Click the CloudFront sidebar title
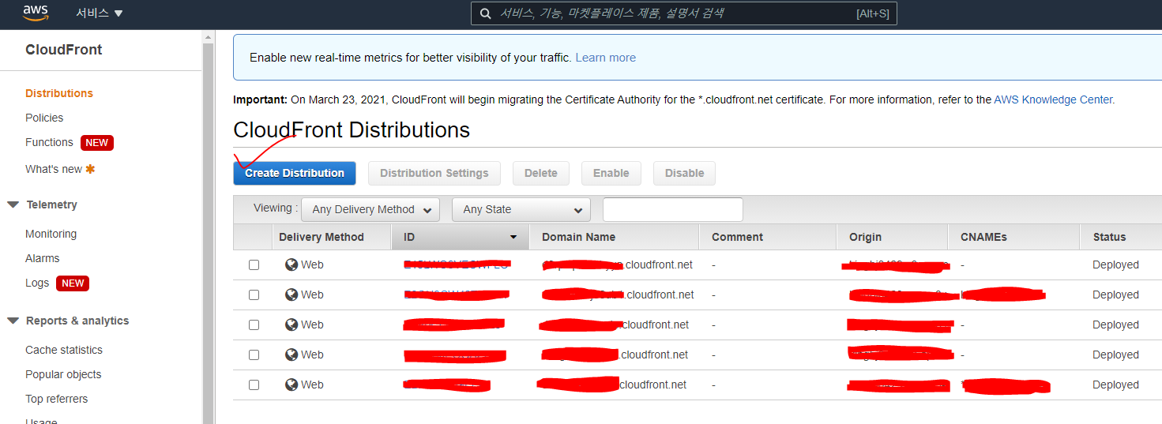This screenshot has width=1162, height=424. (64, 50)
